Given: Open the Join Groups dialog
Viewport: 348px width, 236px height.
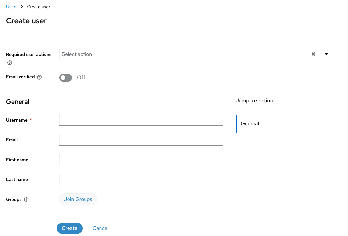Looking at the screenshot, I should pos(78,199).
